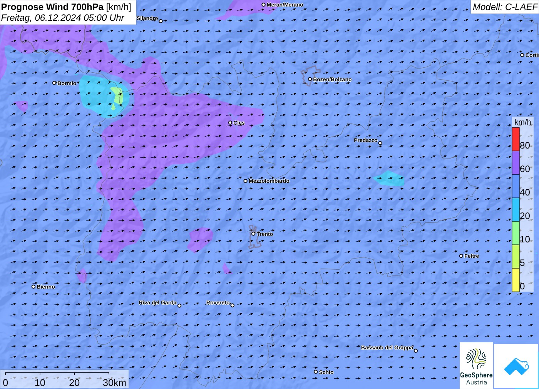The image size is (539, 389).
Task: Select the green 10 km/h legend swatch
Action: click(516, 233)
